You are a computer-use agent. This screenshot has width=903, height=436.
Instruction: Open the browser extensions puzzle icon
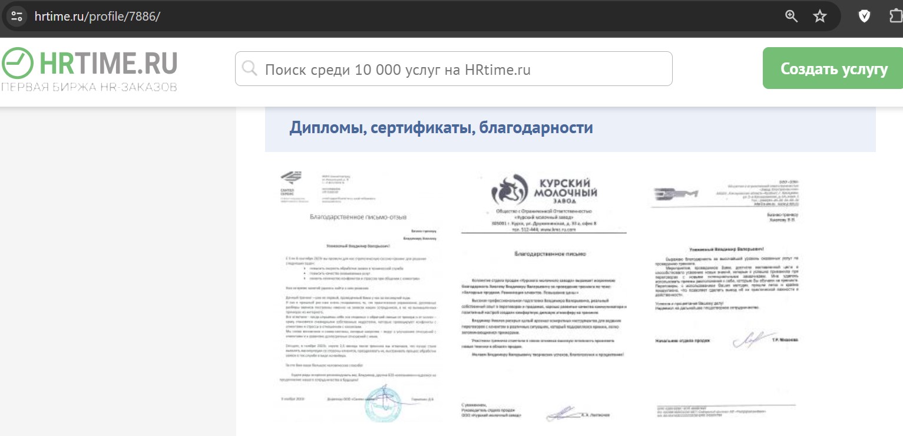(897, 16)
